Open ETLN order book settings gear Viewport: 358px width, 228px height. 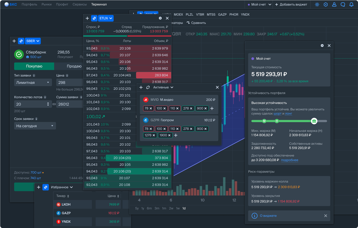point(160,18)
